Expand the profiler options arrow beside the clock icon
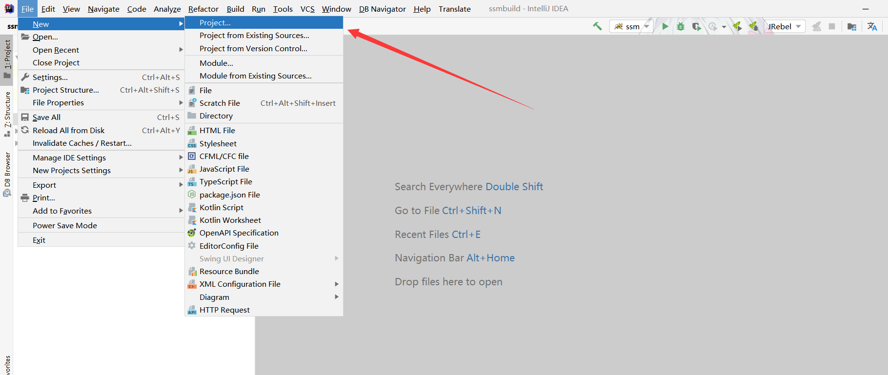Viewport: 888px width, 375px height. [724, 27]
